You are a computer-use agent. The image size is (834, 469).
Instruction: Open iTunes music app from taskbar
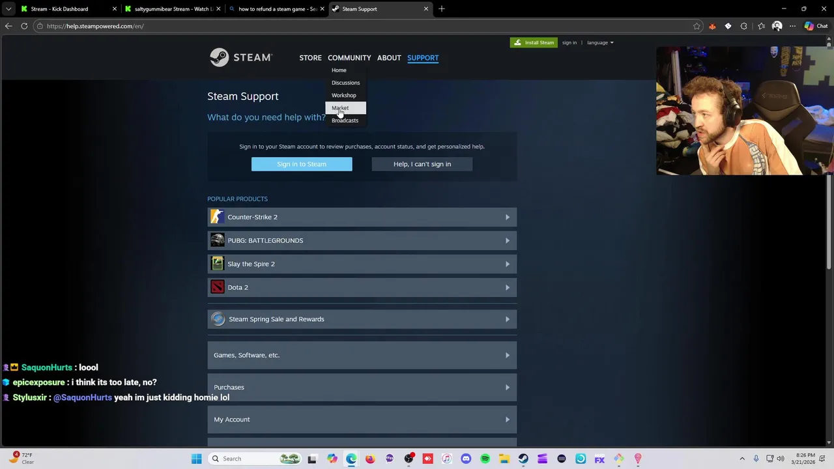click(x=447, y=459)
